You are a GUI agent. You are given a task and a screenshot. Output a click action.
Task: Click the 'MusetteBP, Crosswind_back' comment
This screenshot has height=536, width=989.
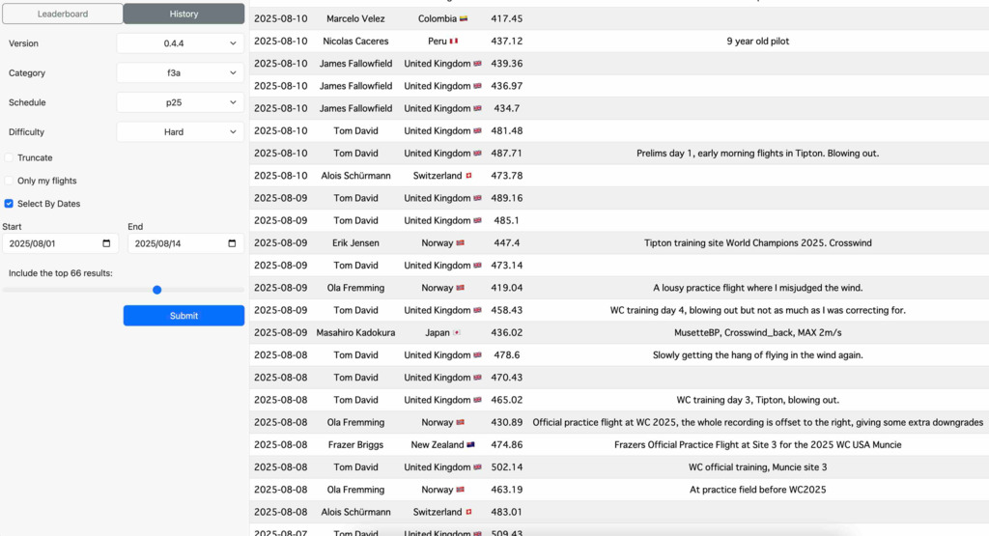tap(757, 332)
